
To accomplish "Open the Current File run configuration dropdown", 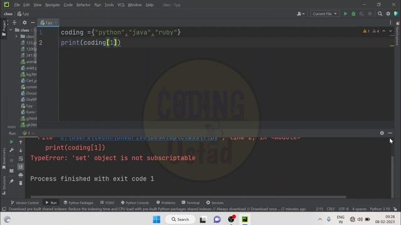I will pyautogui.click(x=325, y=14).
